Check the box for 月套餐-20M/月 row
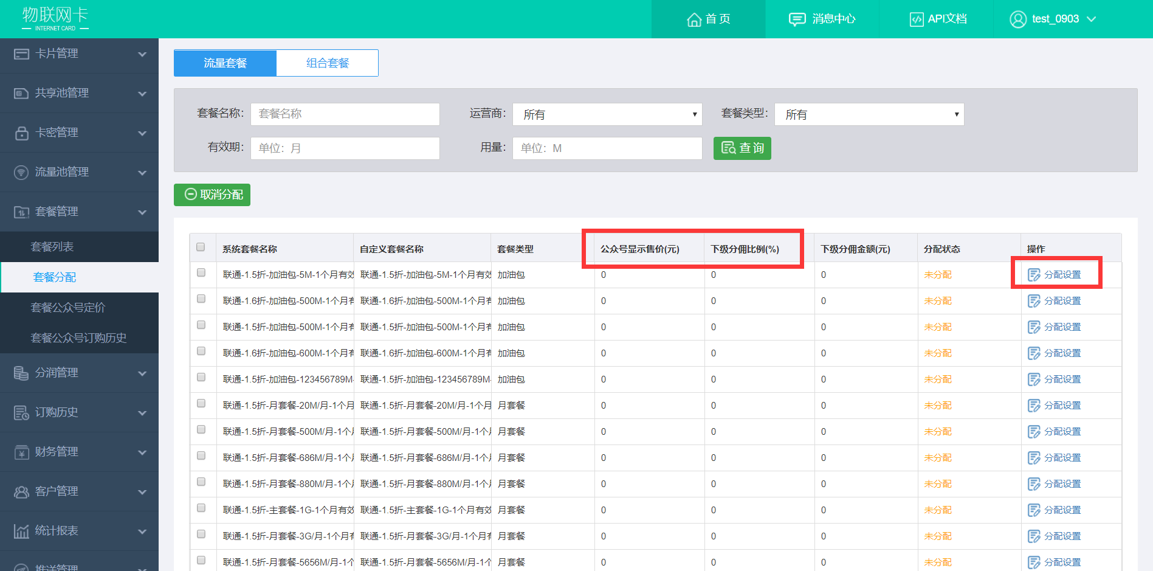 coord(201,403)
